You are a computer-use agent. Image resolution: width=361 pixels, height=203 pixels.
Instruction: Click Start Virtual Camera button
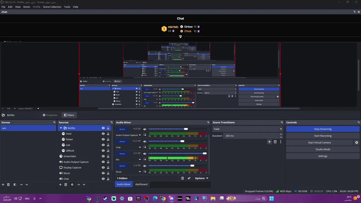[319, 143]
